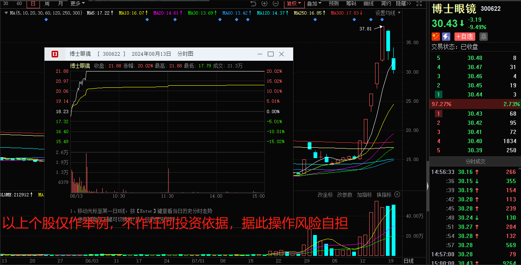Switch to 60-minute period tab
This screenshot has width=521, height=265.
(19, 3)
